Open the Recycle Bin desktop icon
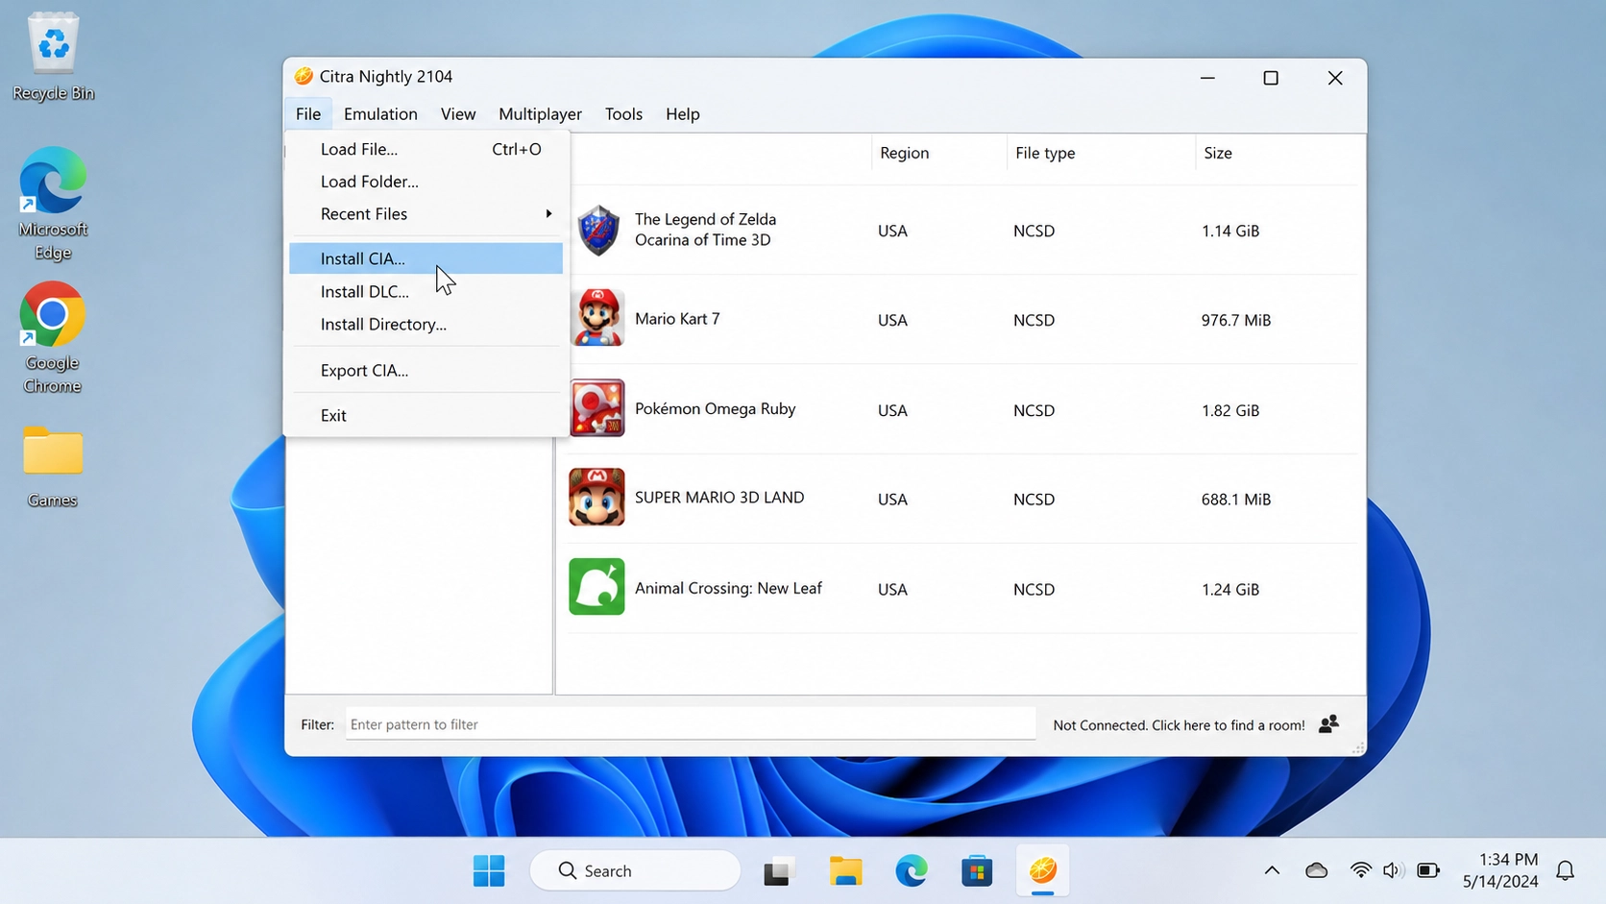Viewport: 1606px width, 904px height. click(54, 58)
